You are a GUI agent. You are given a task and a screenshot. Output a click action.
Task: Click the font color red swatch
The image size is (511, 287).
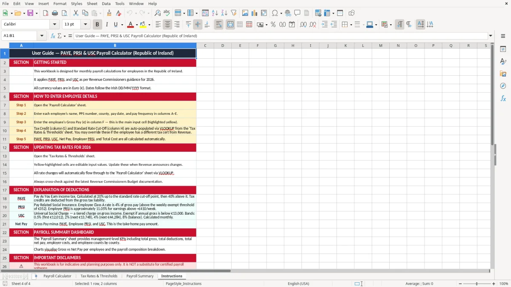click(130, 25)
